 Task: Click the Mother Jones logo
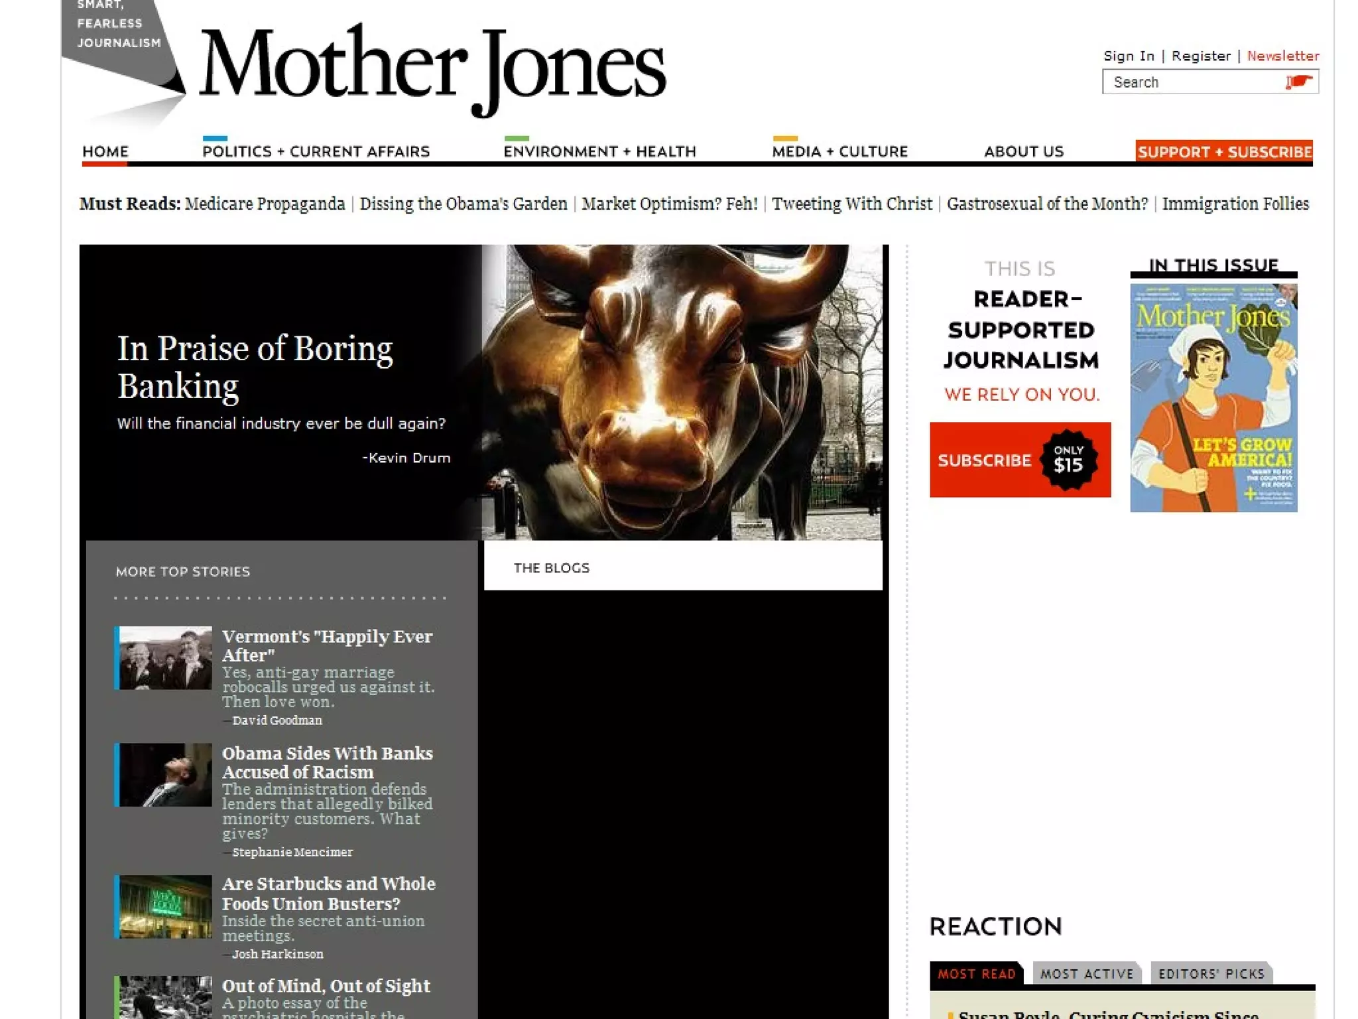tap(432, 68)
